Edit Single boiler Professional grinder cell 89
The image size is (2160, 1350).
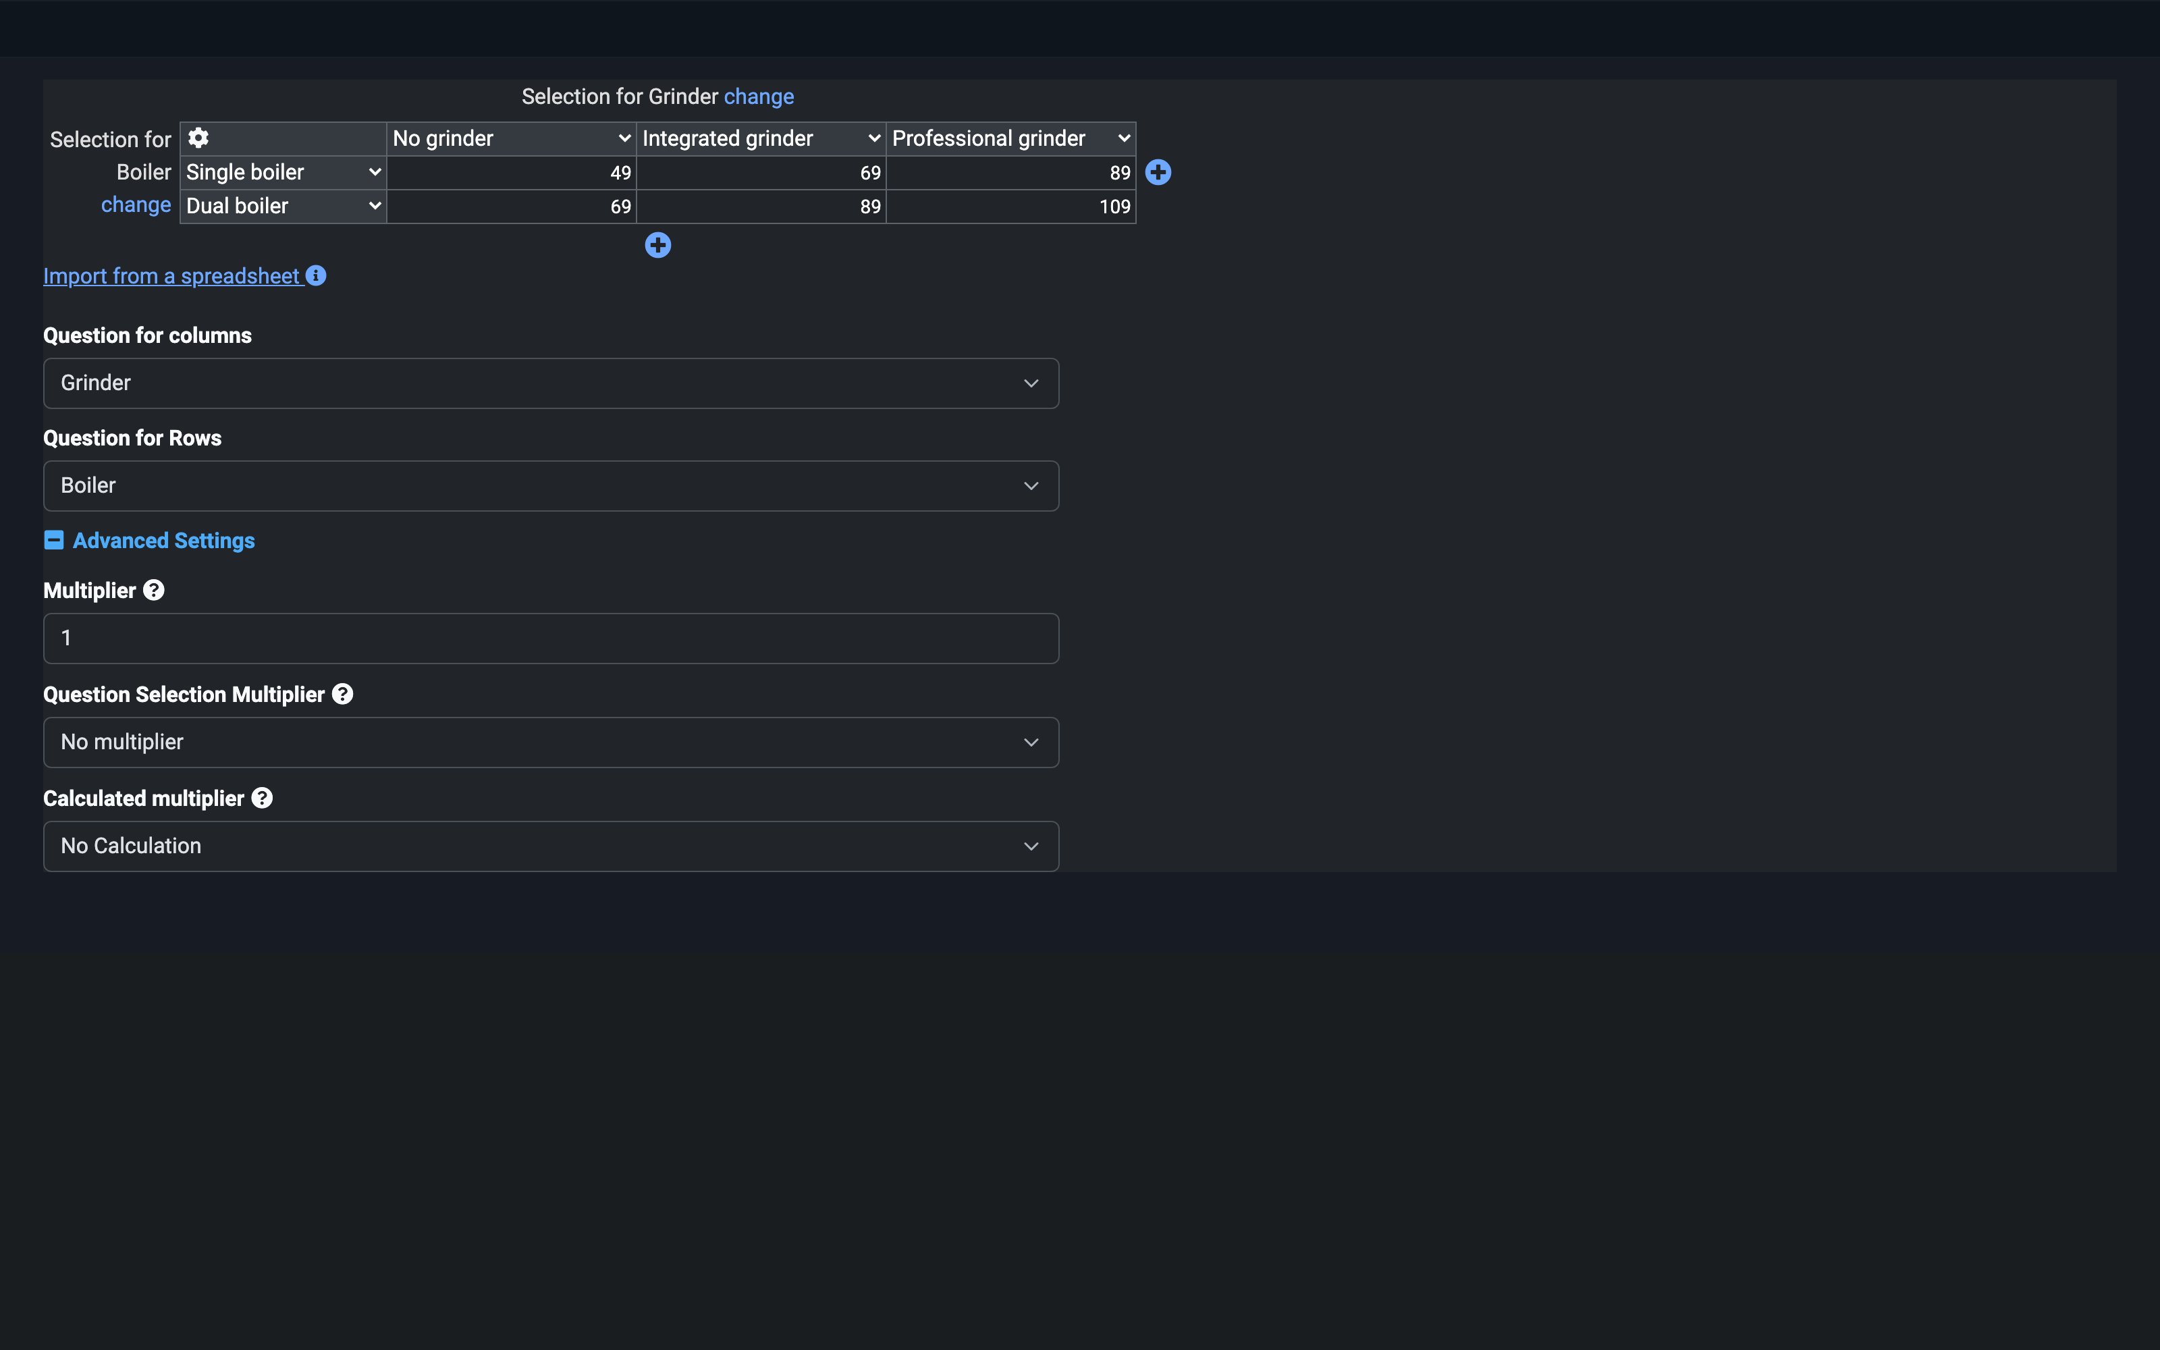tap(1011, 172)
